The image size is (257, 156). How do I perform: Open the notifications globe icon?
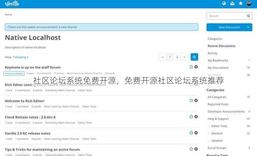click(224, 3)
